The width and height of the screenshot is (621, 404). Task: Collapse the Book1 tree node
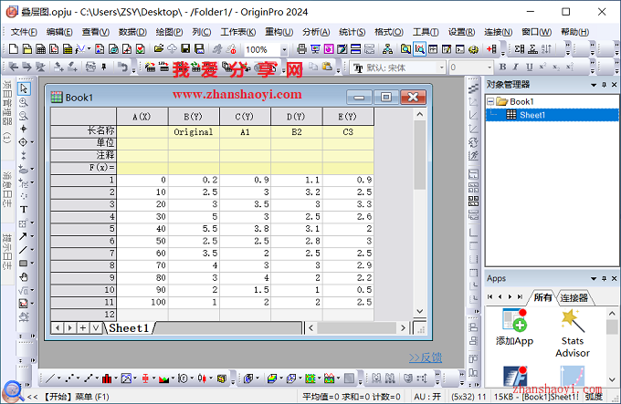pos(490,101)
